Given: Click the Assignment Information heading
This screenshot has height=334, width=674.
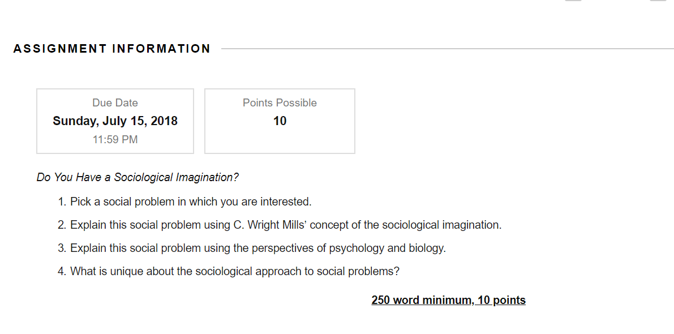Looking at the screenshot, I should coord(111,49).
